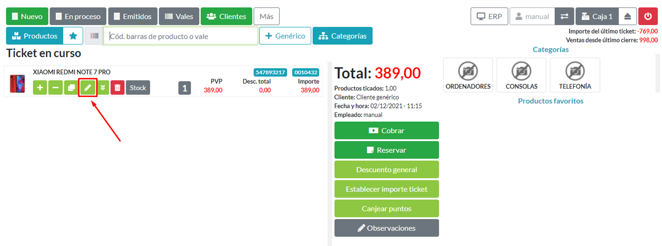The width and height of the screenshot is (662, 246).
Task: Click the barcode scanner icon
Action: click(x=94, y=36)
